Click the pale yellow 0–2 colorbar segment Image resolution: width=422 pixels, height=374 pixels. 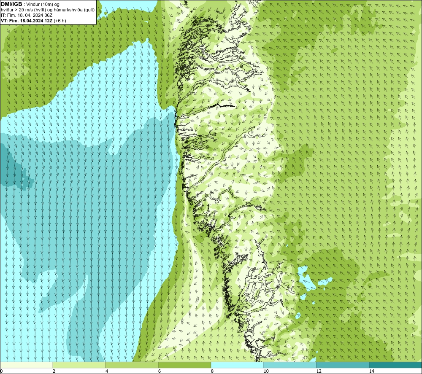coord(26,365)
